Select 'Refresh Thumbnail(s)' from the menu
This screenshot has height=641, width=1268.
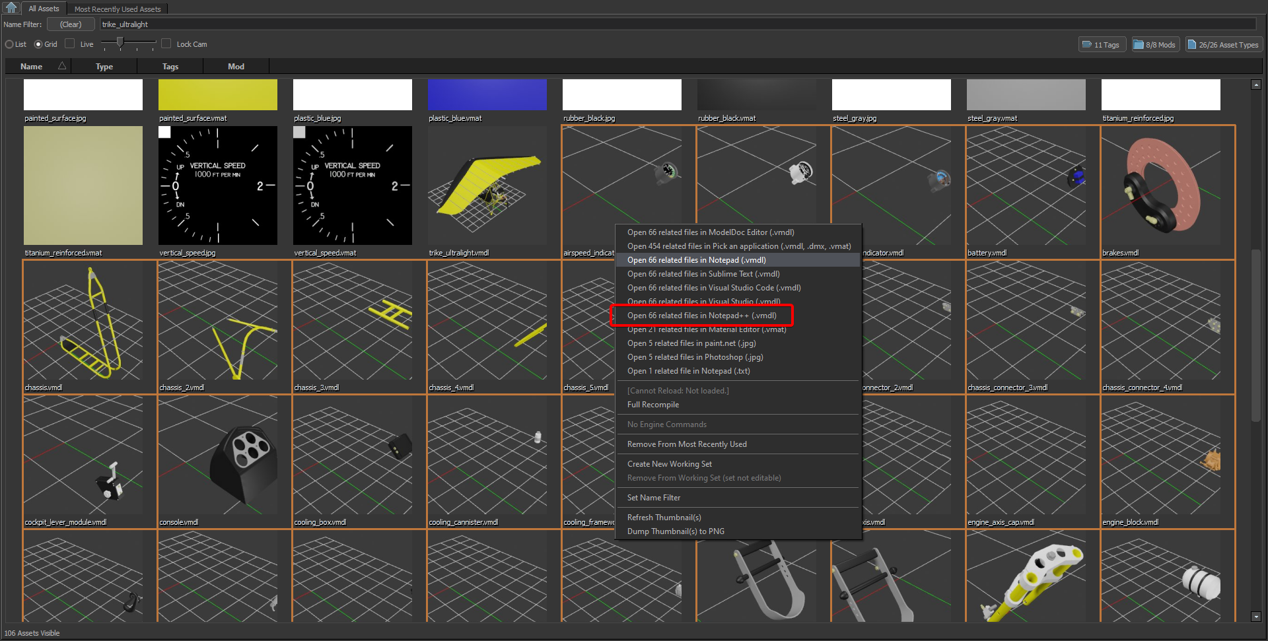(664, 517)
